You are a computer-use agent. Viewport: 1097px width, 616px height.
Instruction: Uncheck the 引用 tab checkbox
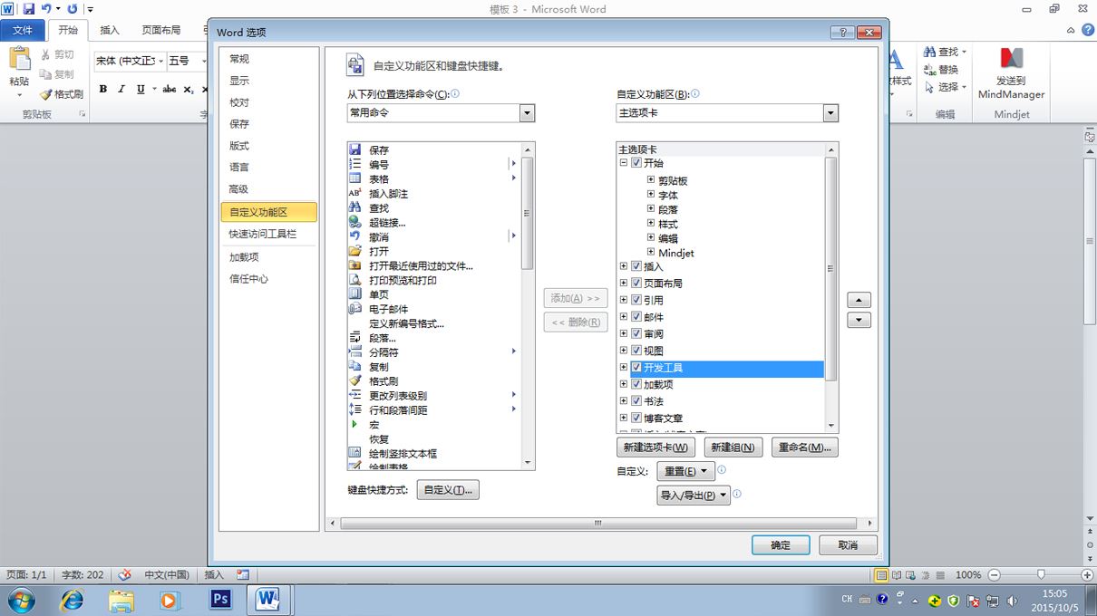tap(636, 300)
